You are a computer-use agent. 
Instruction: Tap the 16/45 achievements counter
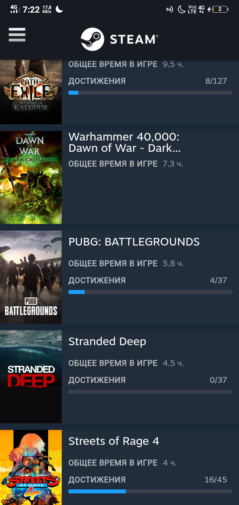pos(216,480)
